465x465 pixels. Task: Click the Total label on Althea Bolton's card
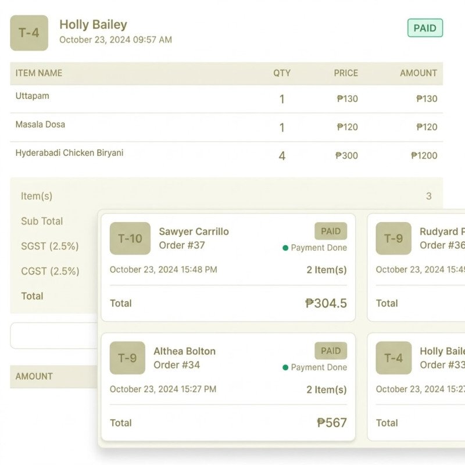121,423
